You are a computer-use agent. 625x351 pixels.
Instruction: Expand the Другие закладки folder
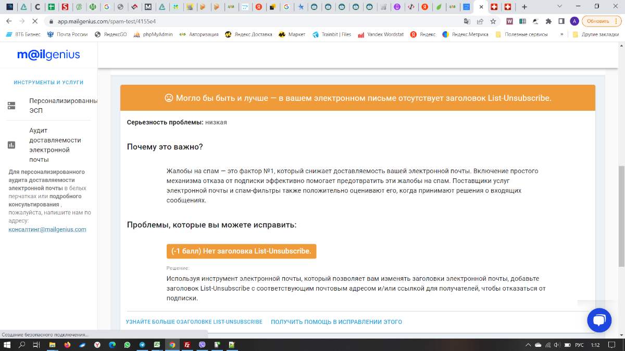pyautogui.click(x=595, y=34)
